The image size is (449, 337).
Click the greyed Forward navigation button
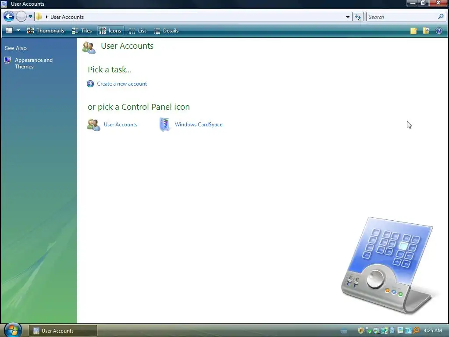(x=21, y=17)
